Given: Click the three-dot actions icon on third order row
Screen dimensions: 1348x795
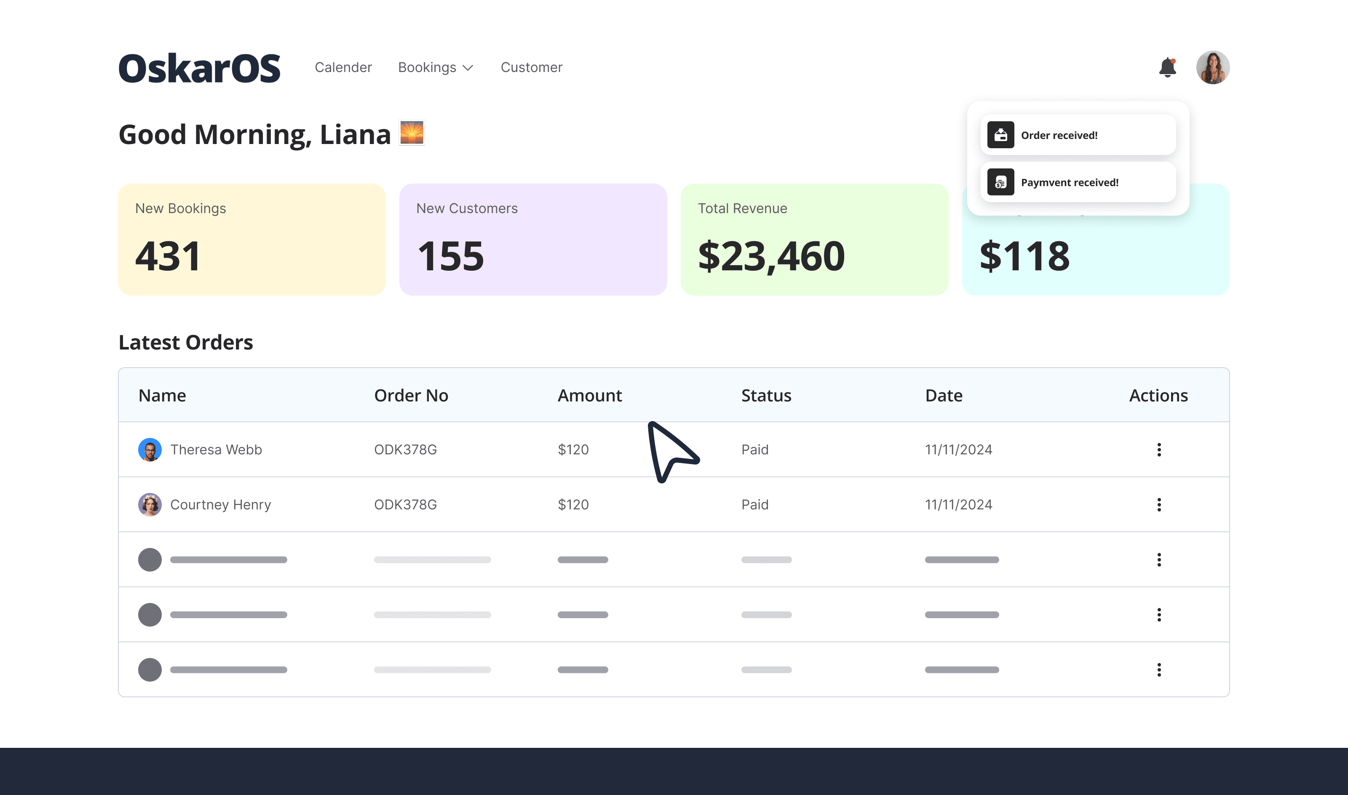Looking at the screenshot, I should tap(1159, 559).
